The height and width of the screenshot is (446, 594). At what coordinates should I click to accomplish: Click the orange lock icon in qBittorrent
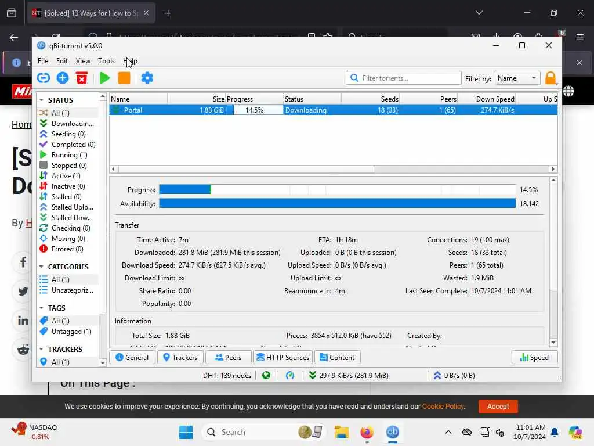[550, 78]
